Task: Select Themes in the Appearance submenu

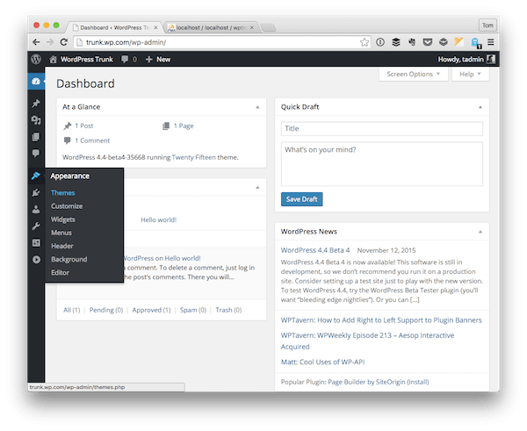Action: pos(63,193)
